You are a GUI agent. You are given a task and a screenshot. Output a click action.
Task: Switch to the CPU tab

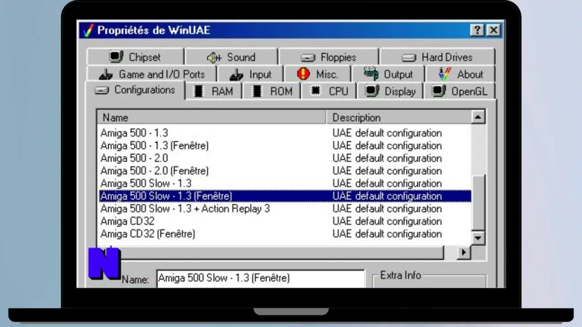coord(329,91)
